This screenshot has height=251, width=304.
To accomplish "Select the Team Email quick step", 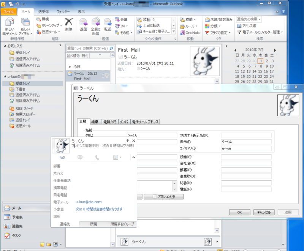I will 154,32.
